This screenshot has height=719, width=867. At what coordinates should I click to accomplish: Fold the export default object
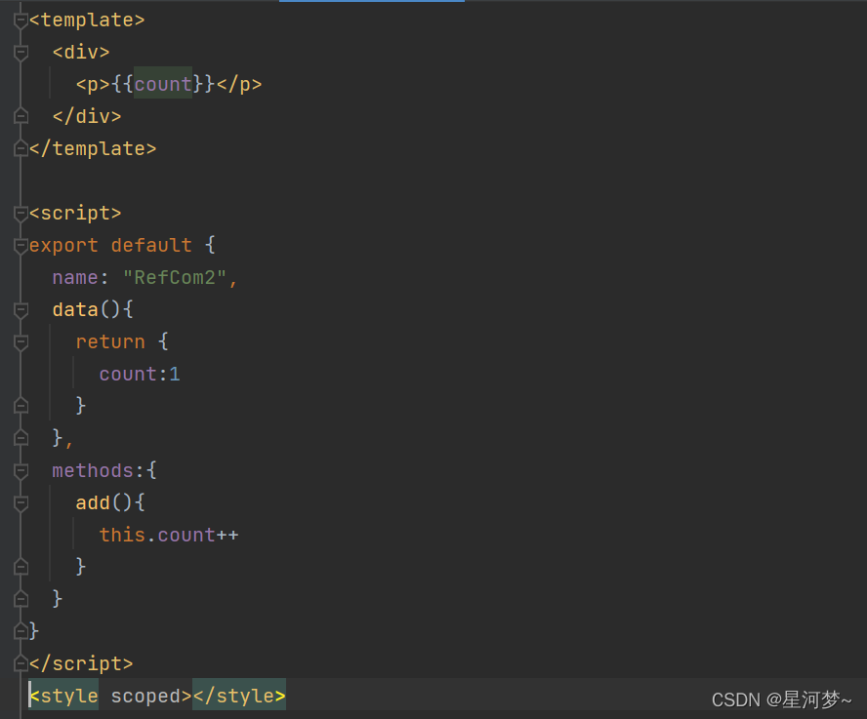point(21,246)
